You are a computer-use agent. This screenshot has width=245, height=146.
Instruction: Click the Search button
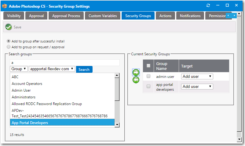pos(84,69)
